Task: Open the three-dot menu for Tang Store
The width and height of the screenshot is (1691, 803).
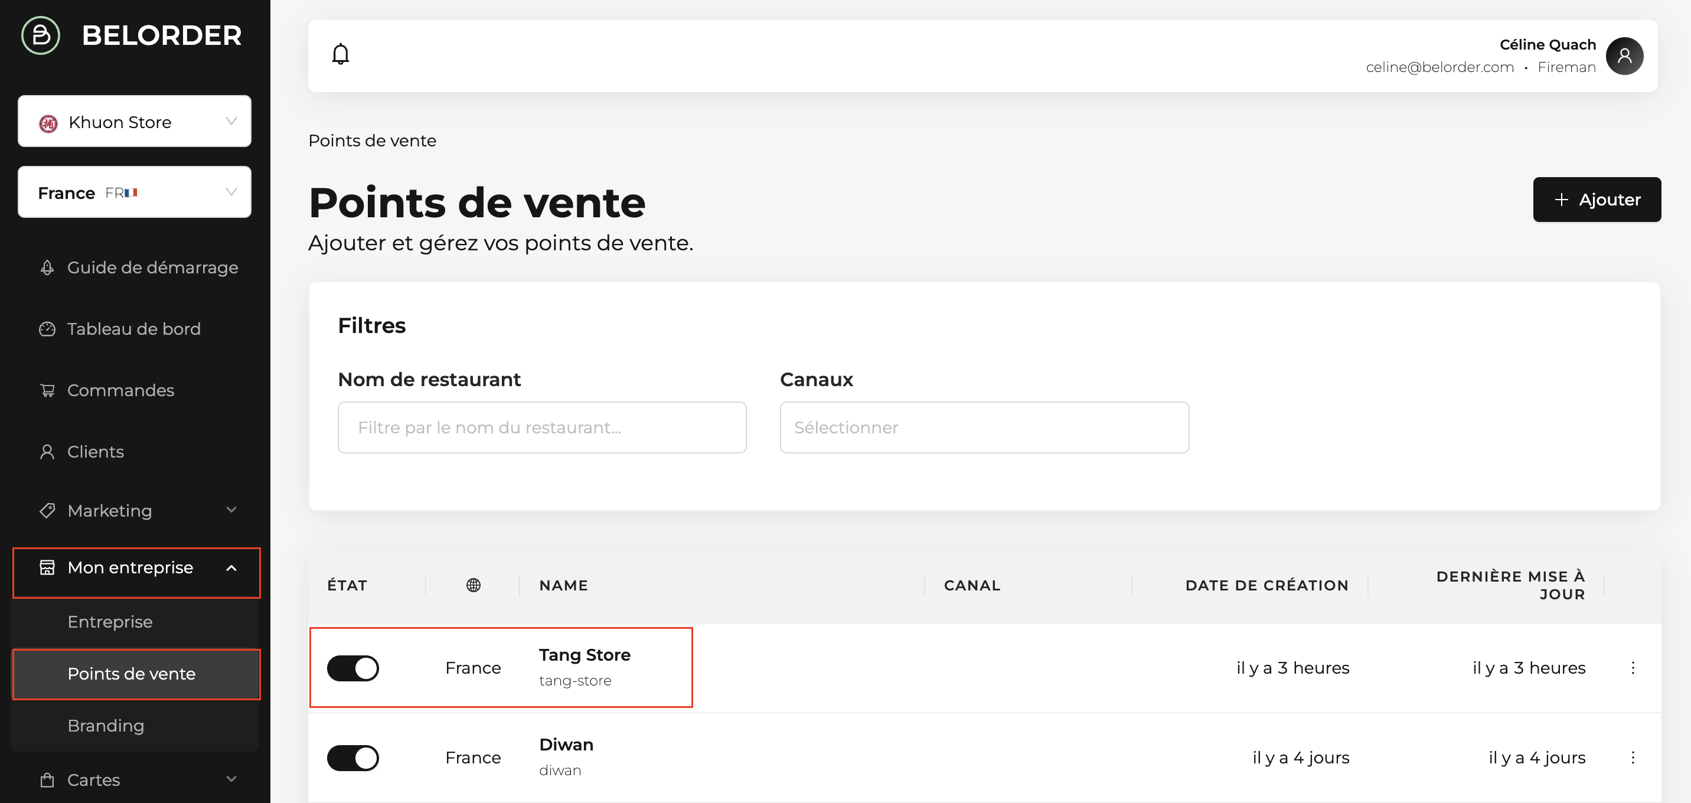Action: (x=1633, y=668)
